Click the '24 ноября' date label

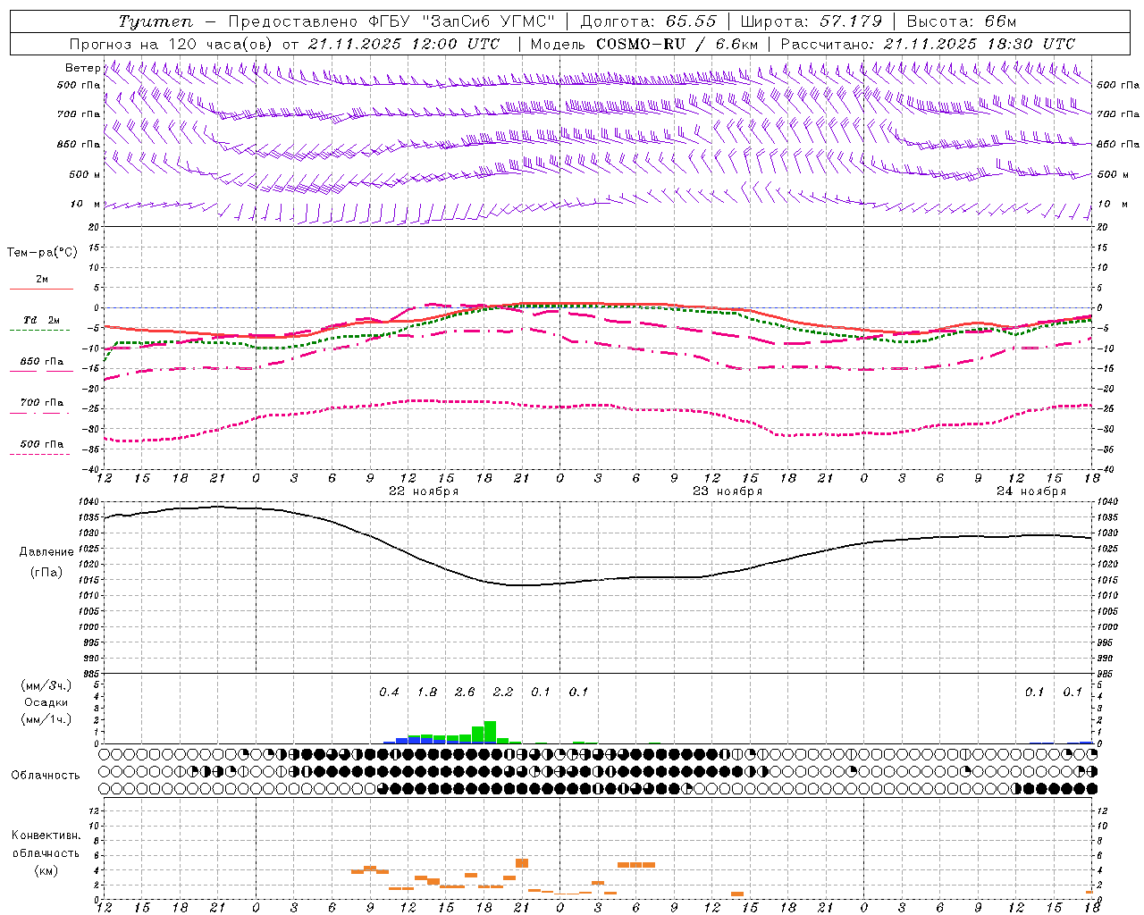(1031, 491)
